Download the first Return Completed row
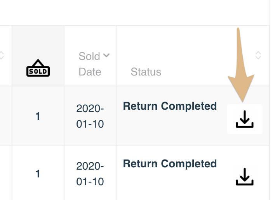Screen dimensions: 275x200 [244, 119]
